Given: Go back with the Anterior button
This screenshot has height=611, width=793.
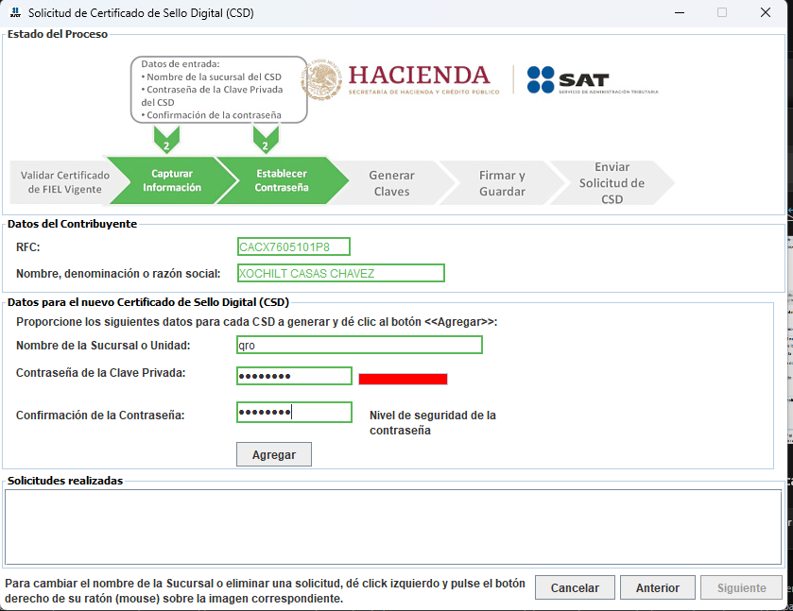Looking at the screenshot, I should [658, 587].
